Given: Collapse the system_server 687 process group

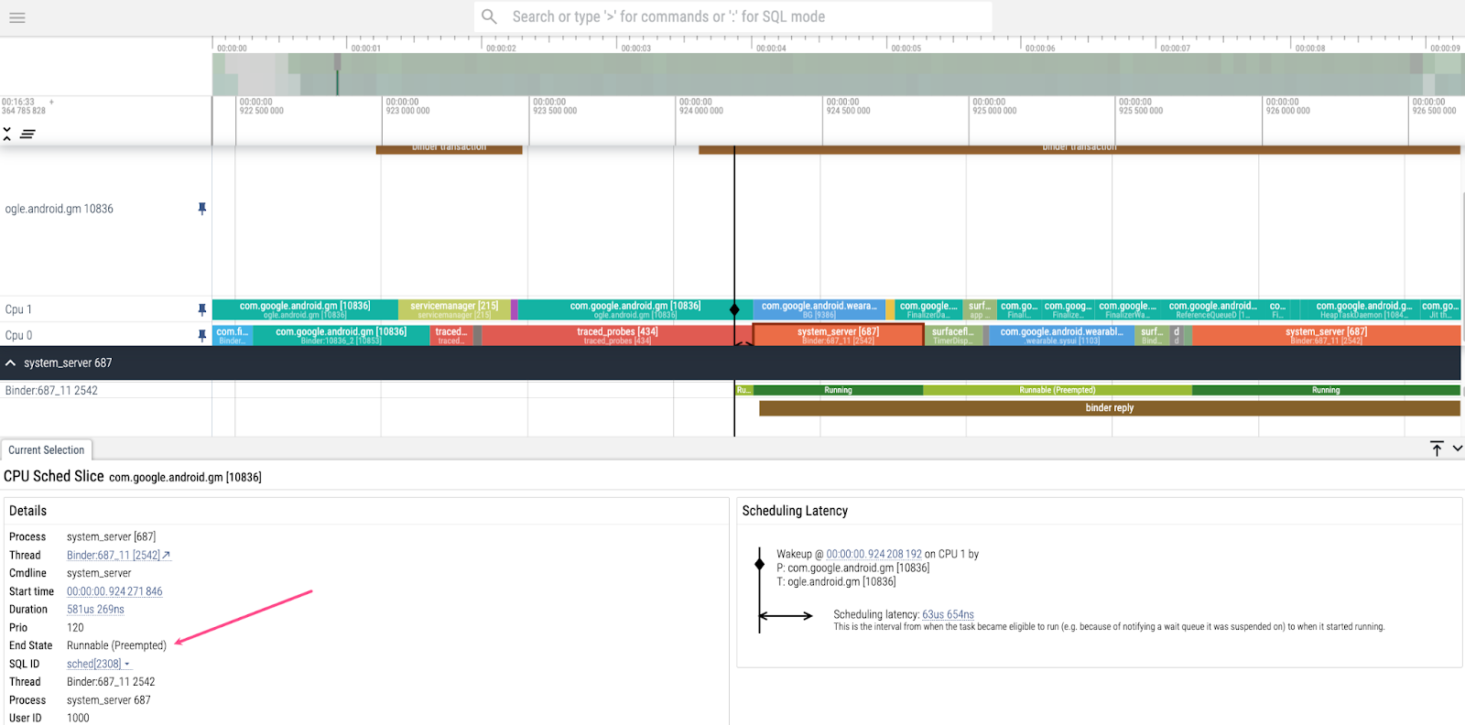Looking at the screenshot, I should (x=11, y=363).
